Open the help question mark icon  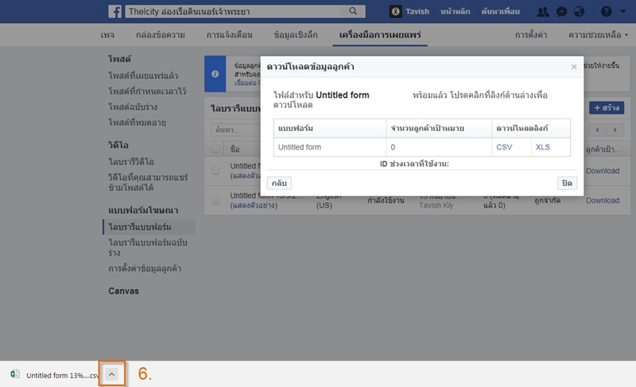pos(606,11)
